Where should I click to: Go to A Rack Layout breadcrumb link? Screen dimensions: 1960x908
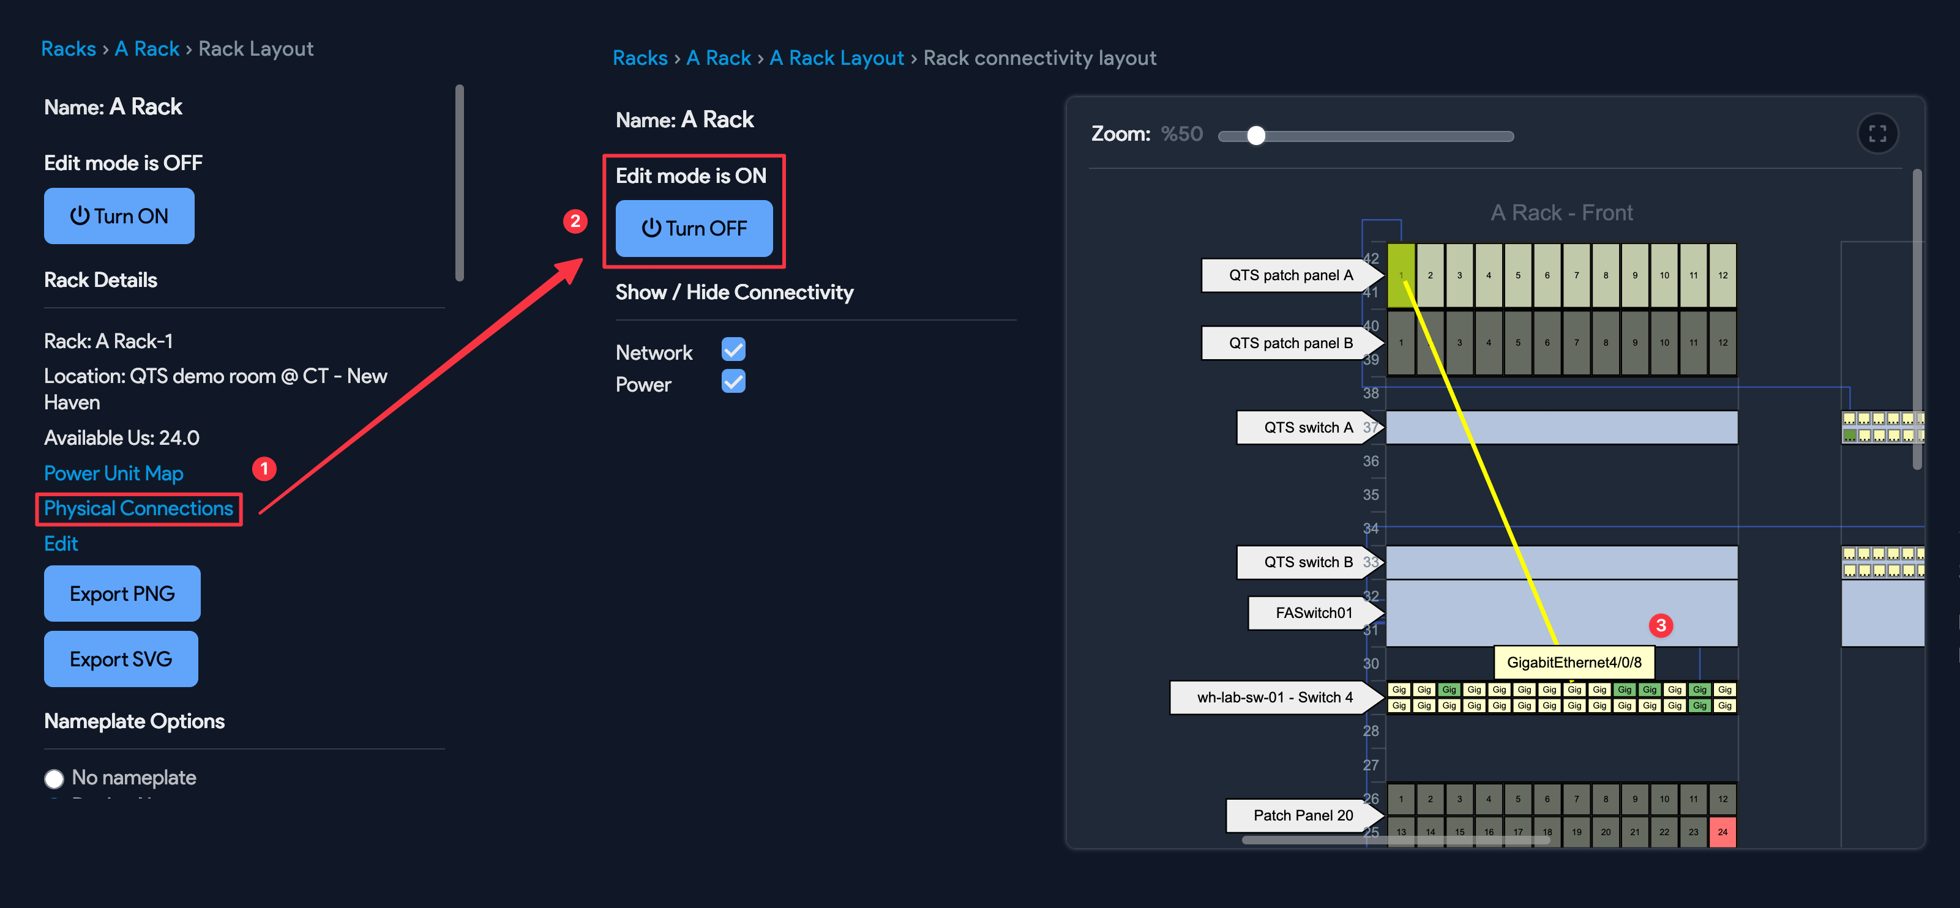(836, 58)
